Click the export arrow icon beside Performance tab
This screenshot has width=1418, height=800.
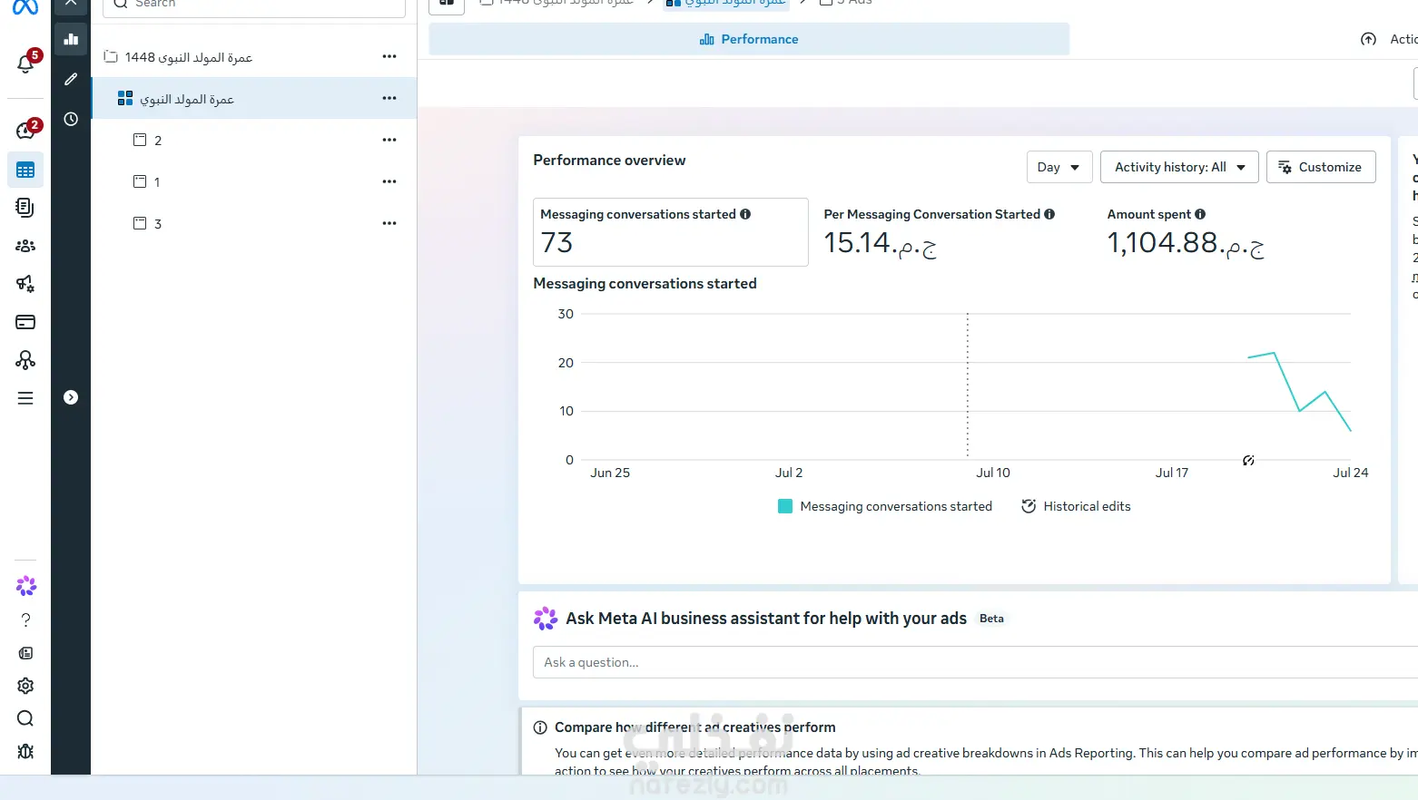click(x=1368, y=39)
